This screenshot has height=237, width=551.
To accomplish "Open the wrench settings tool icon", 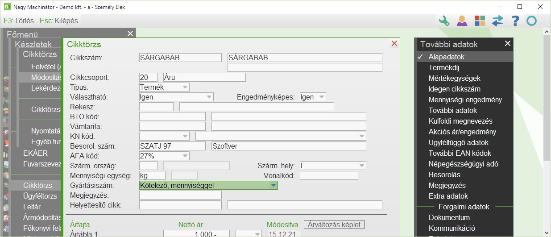I will point(444,21).
